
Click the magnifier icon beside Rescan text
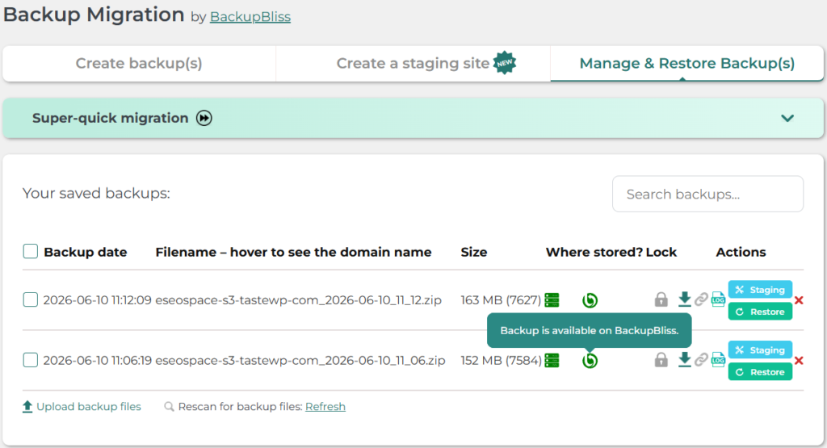coord(169,406)
